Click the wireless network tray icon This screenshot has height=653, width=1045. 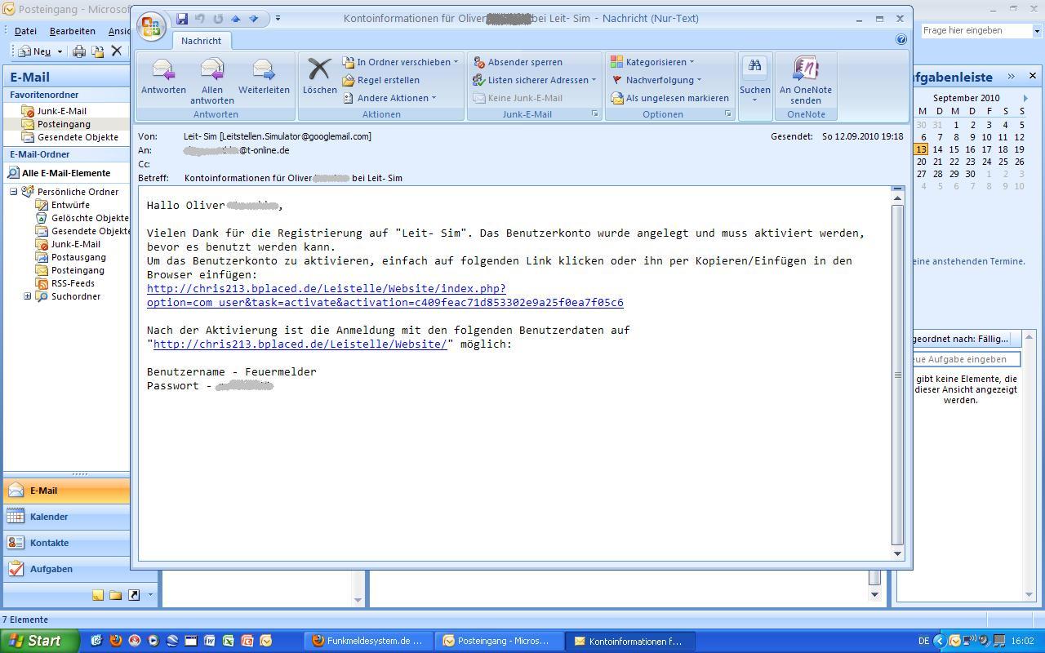point(968,641)
